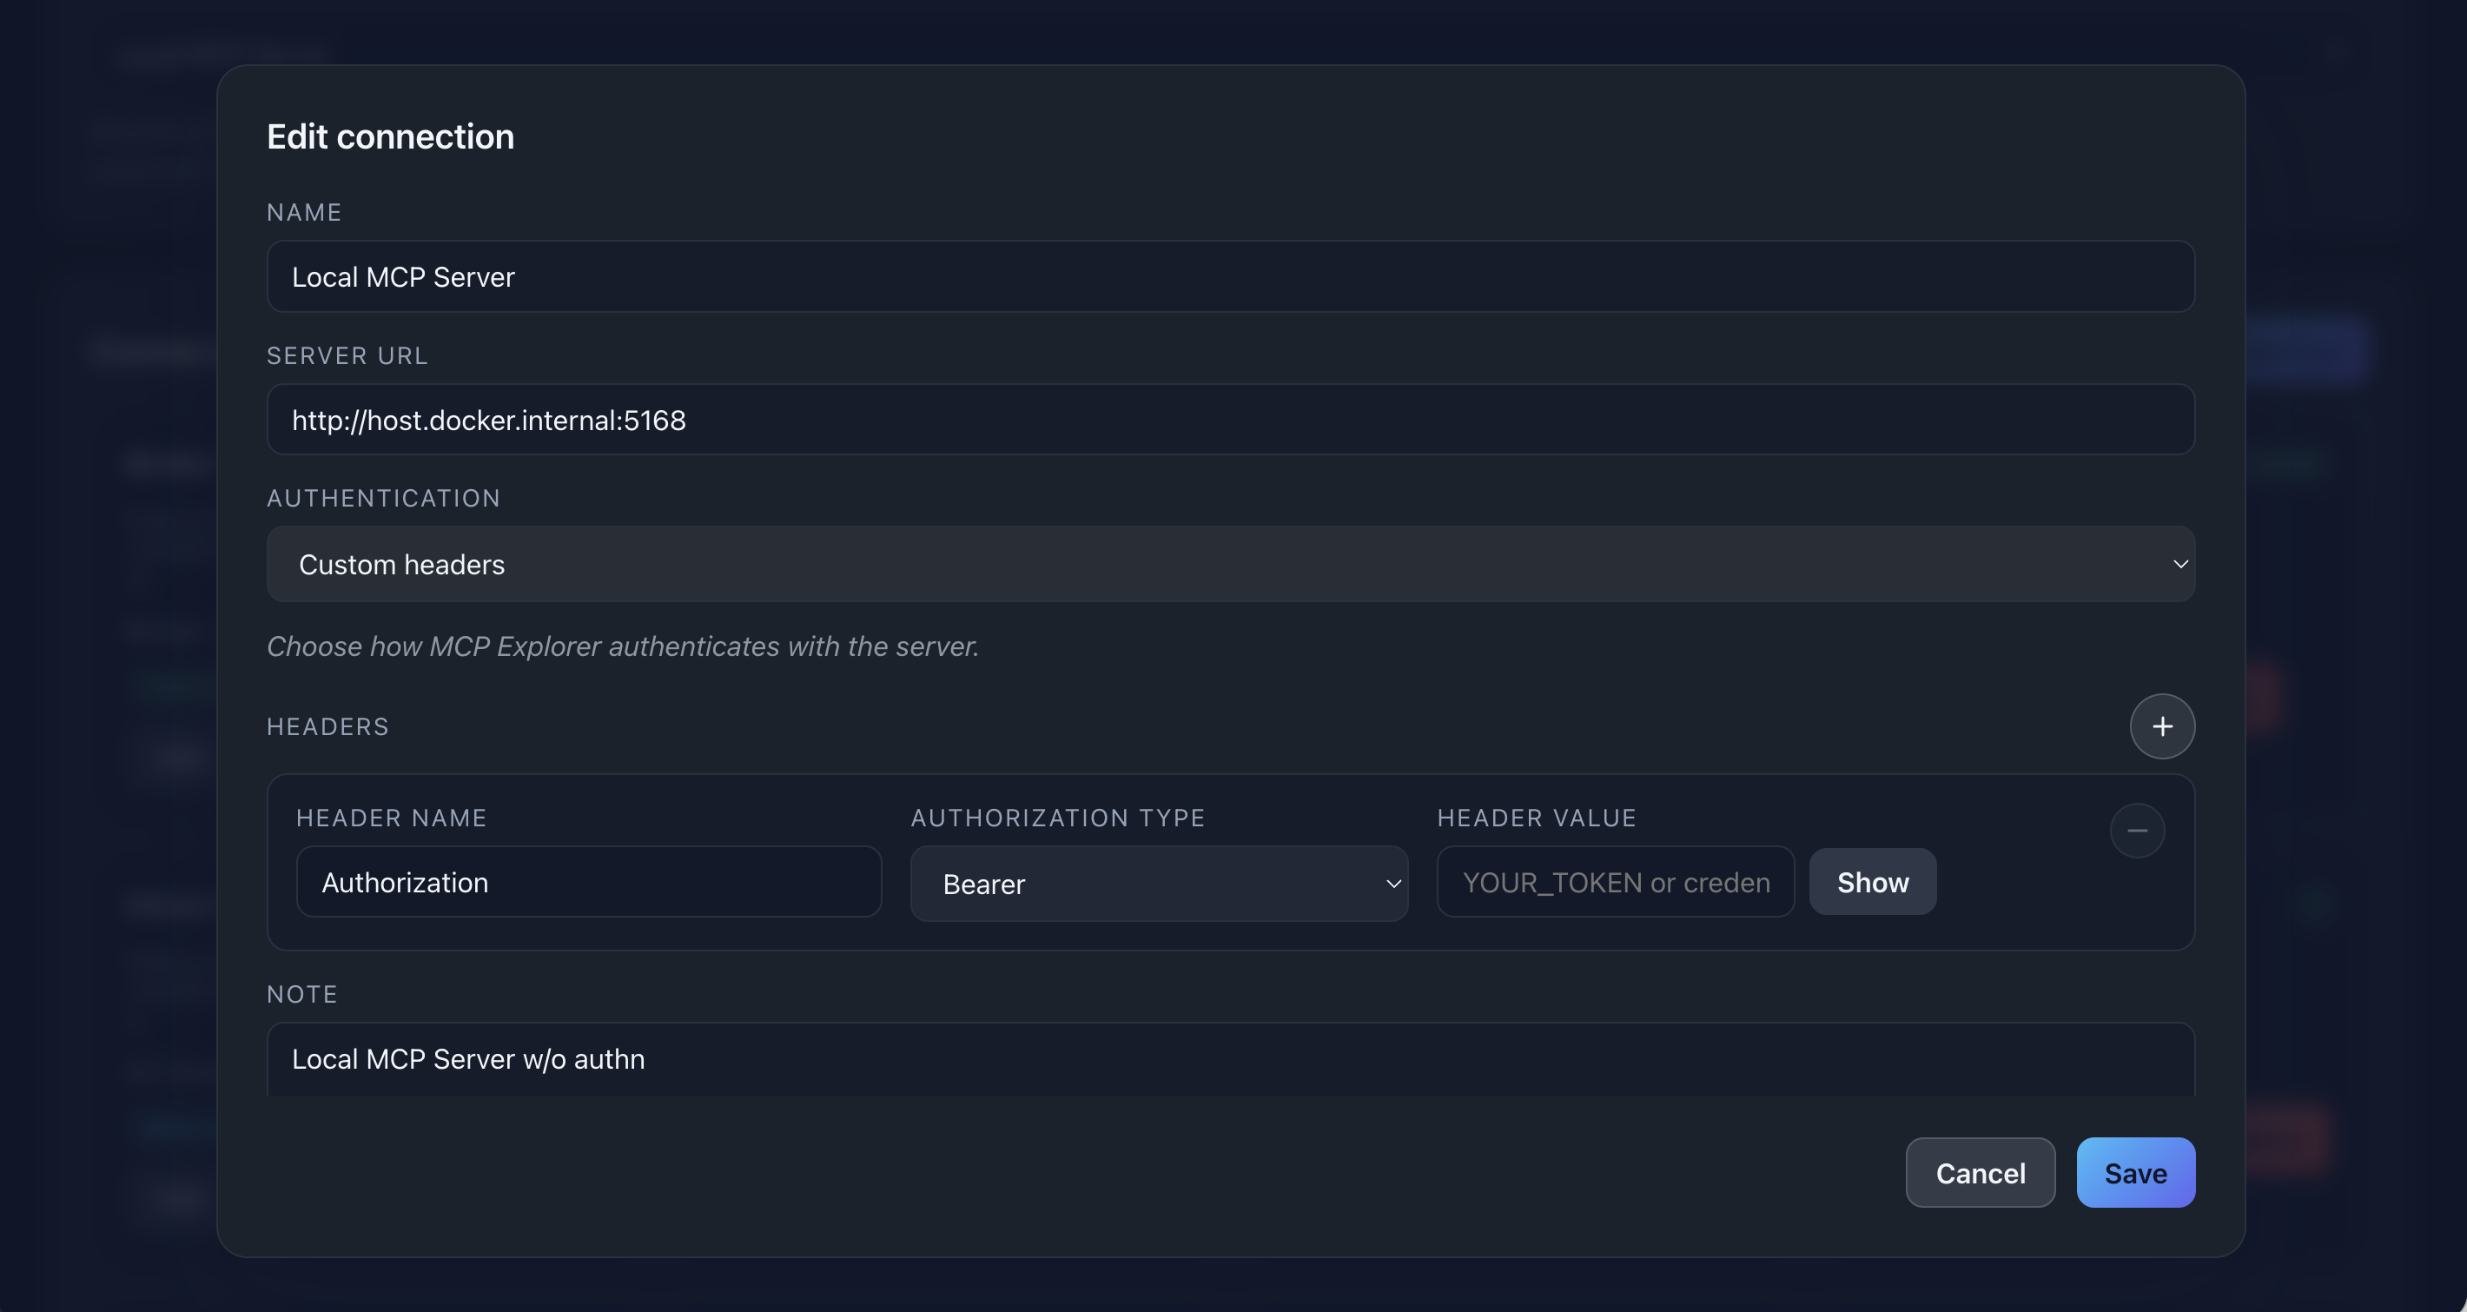The image size is (2467, 1312).
Task: Click the Edit connection dialog title
Action: tap(390, 137)
